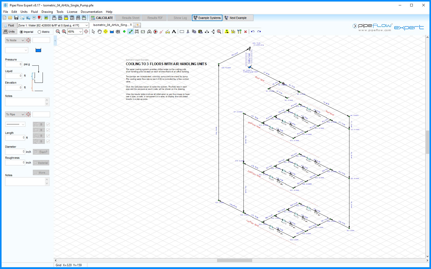Image resolution: width=431 pixels, height=269 pixels.
Task: Toggle the pump count checkbox
Action: pos(48,141)
